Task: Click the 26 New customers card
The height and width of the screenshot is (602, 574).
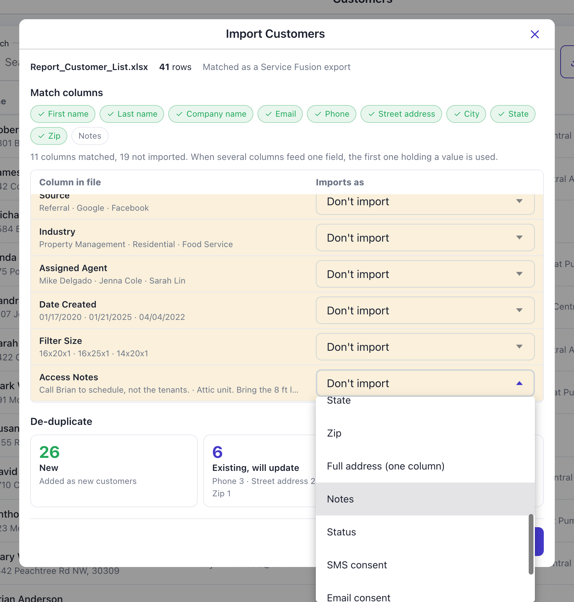Action: click(x=114, y=471)
